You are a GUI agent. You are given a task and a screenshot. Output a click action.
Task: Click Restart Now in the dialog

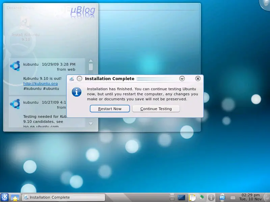point(110,109)
